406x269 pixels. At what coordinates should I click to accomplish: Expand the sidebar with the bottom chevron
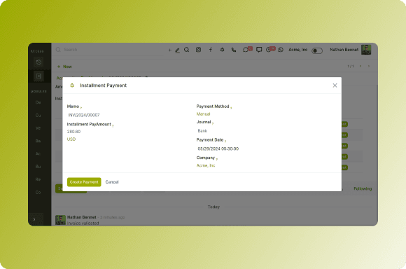34,219
